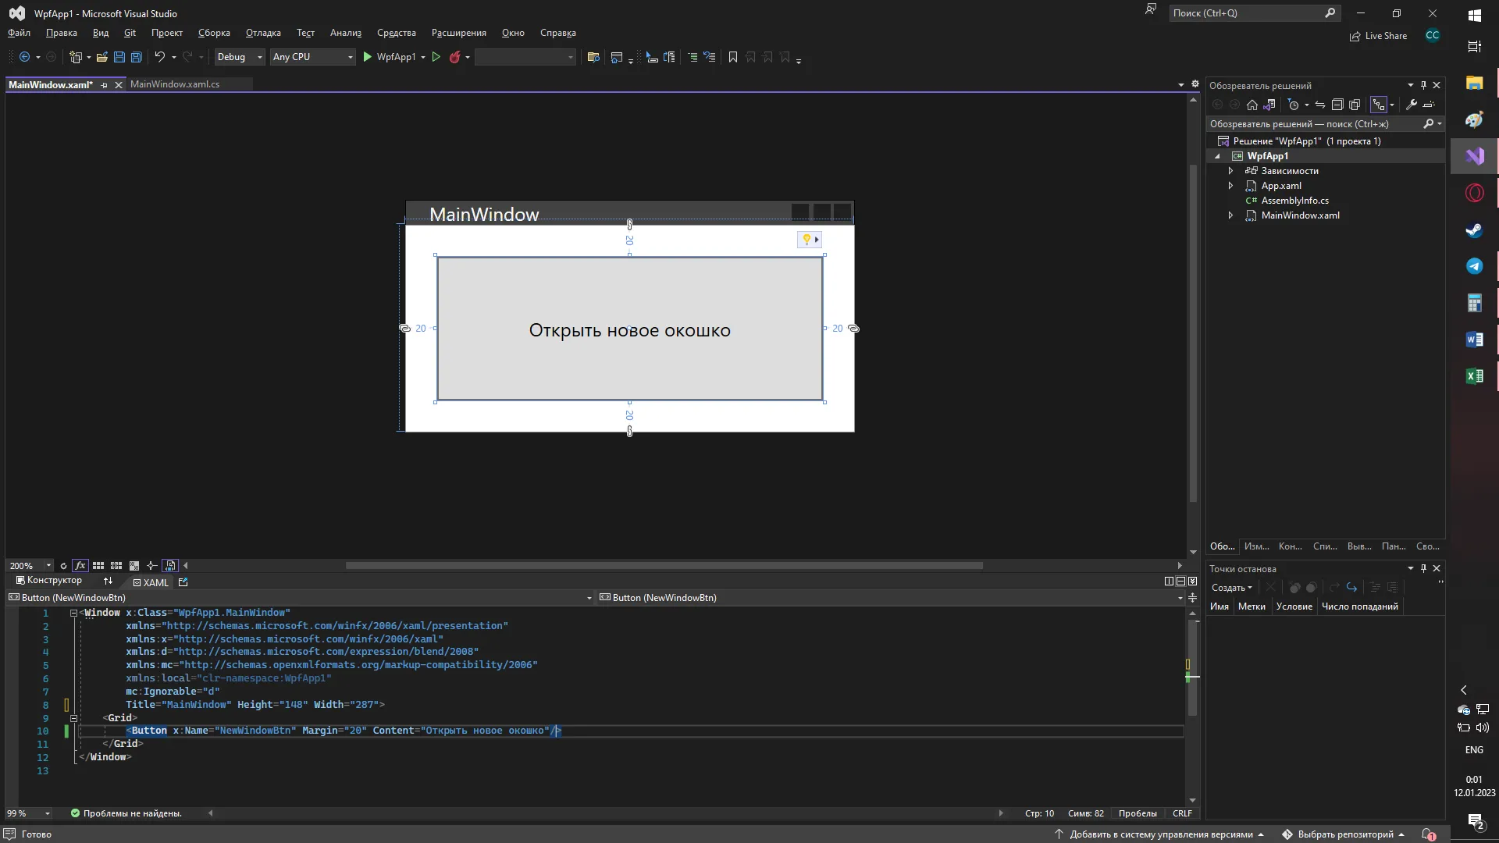The image size is (1499, 843).
Task: Click the Show All Files icon
Action: click(1355, 105)
